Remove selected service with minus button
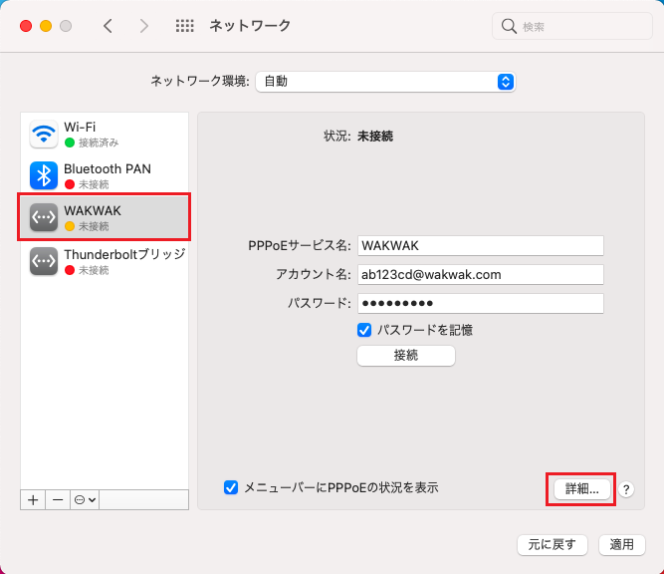 point(58,500)
